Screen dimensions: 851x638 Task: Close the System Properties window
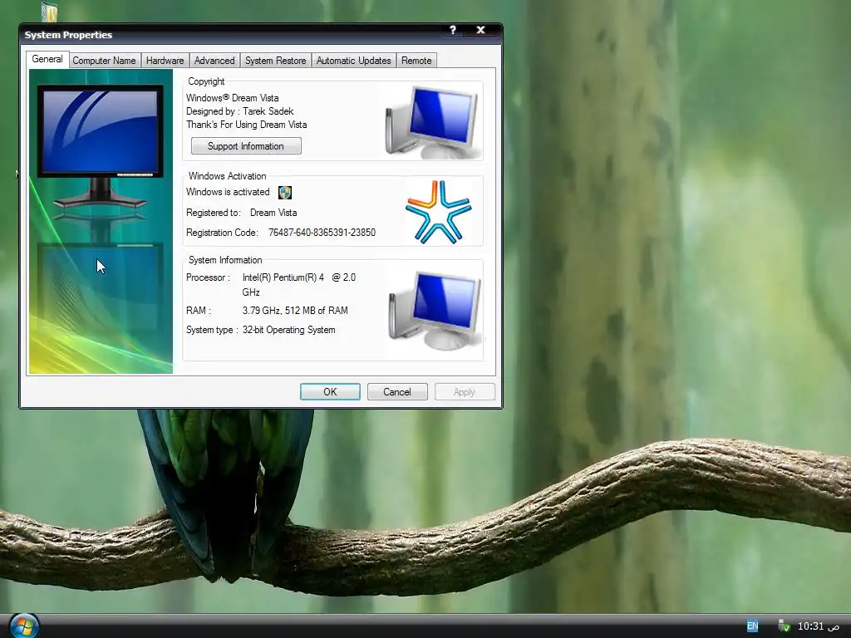pos(480,31)
